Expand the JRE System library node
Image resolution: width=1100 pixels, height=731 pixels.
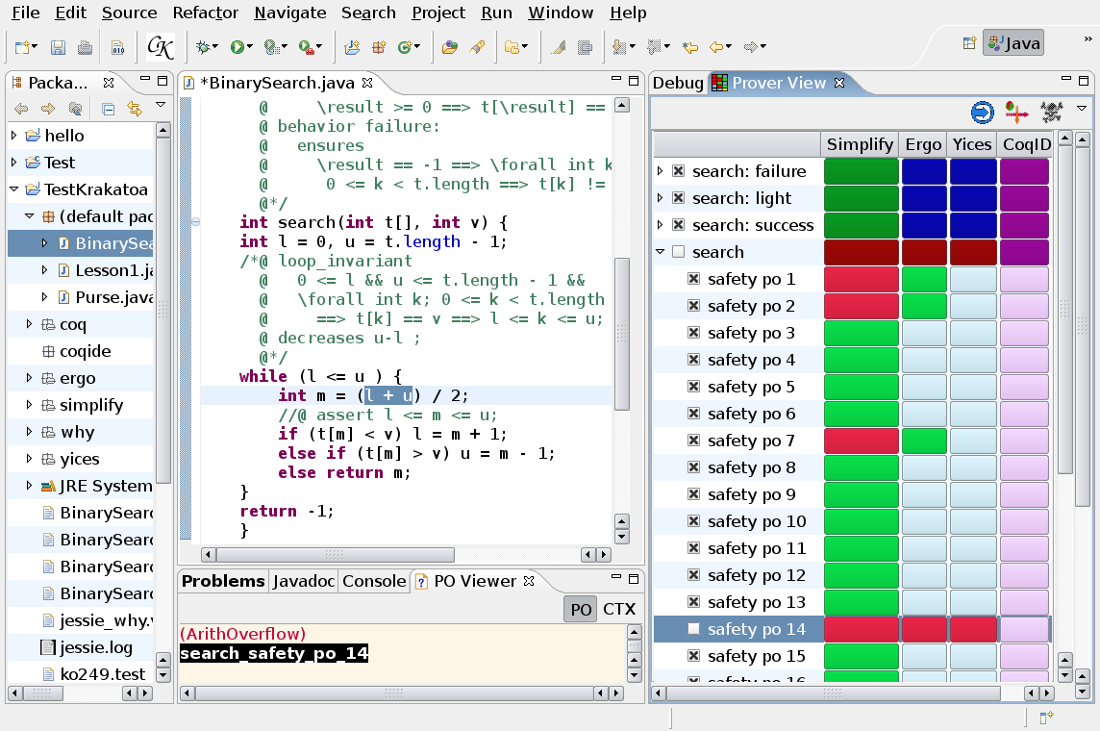(x=29, y=486)
